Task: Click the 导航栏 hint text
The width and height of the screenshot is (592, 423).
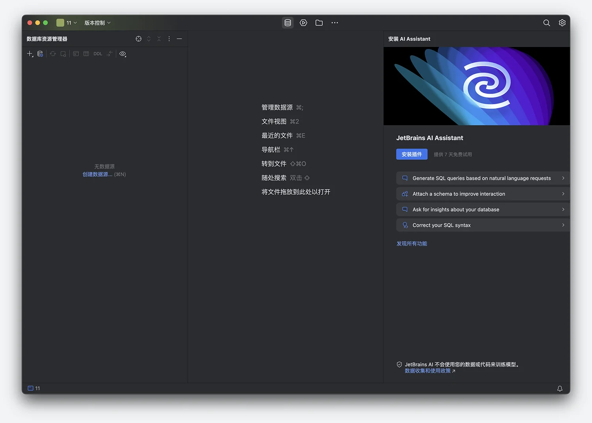Action: 271,150
